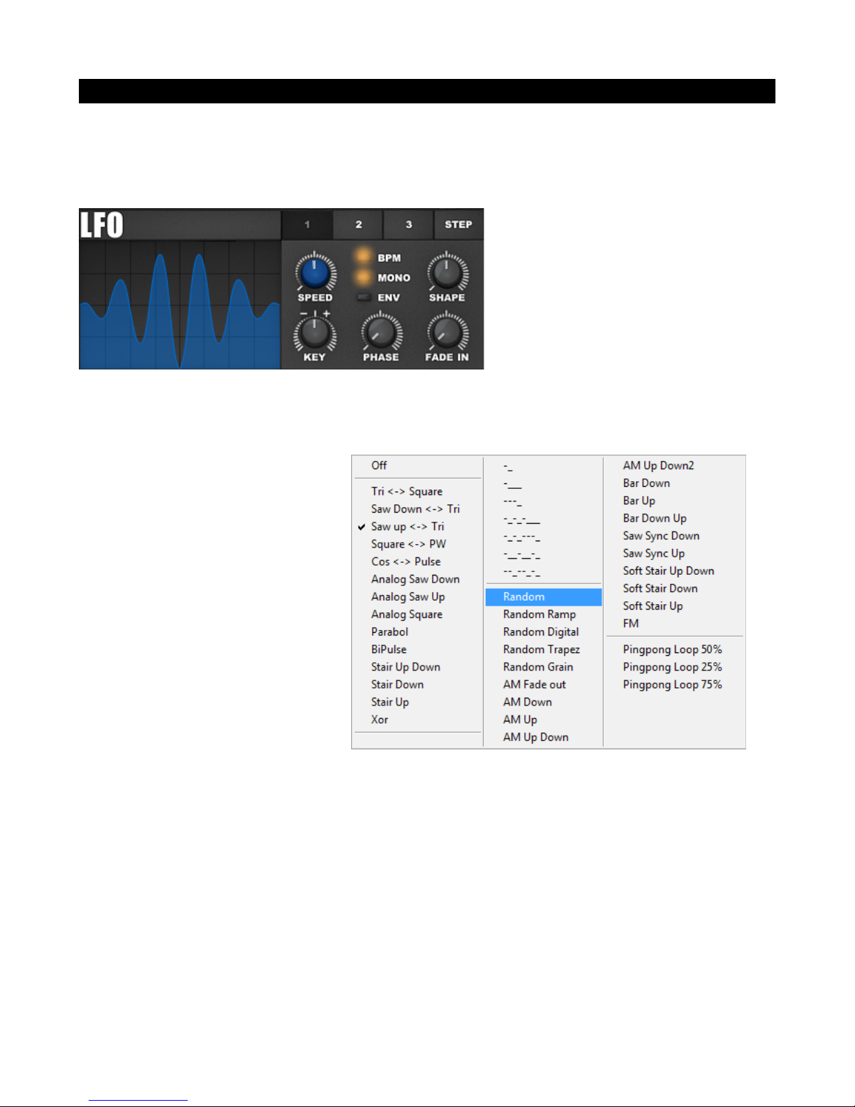Select AM Up Down waveform
Viewport: 855px width, 1107px height.
(536, 737)
